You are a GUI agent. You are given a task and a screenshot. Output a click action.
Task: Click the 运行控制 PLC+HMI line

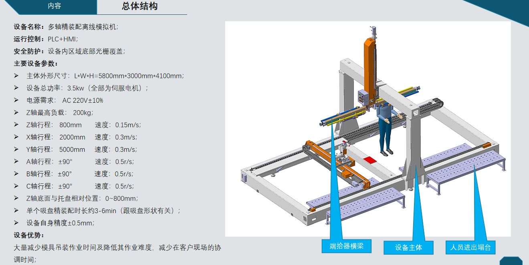46,39
